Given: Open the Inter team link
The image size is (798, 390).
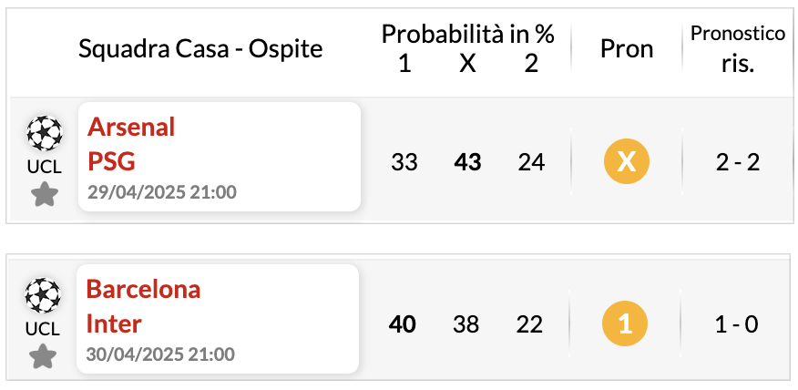Looking at the screenshot, I should click(x=114, y=323).
